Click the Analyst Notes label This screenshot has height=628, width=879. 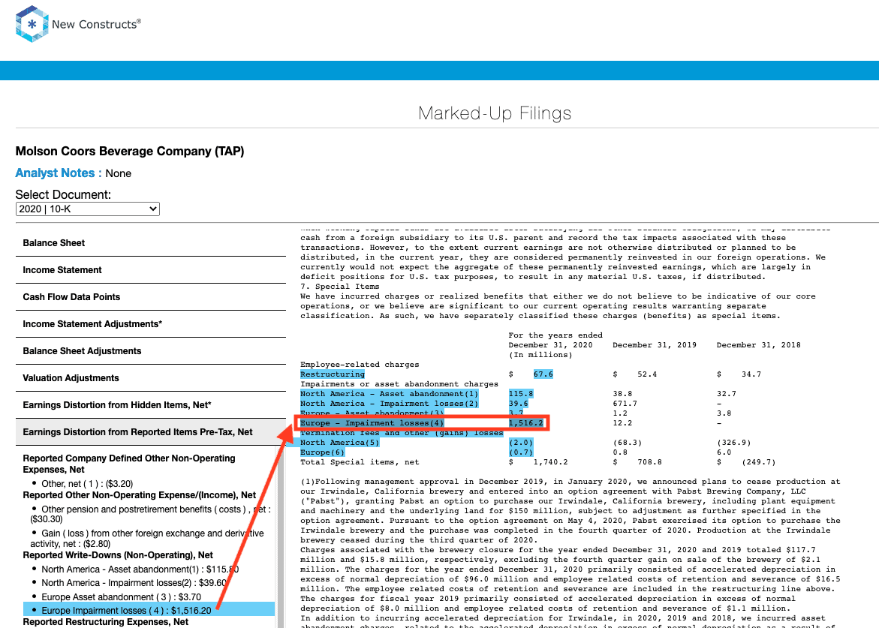tap(59, 173)
